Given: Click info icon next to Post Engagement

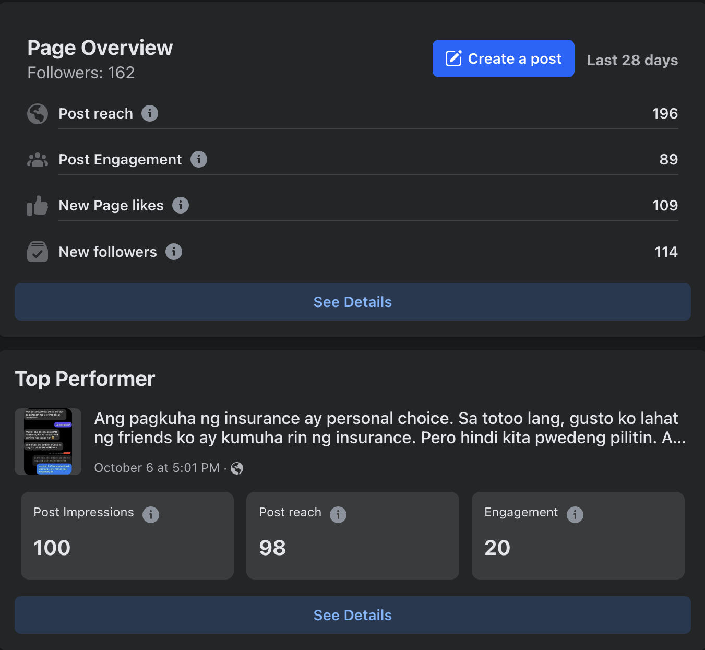Looking at the screenshot, I should tap(199, 159).
